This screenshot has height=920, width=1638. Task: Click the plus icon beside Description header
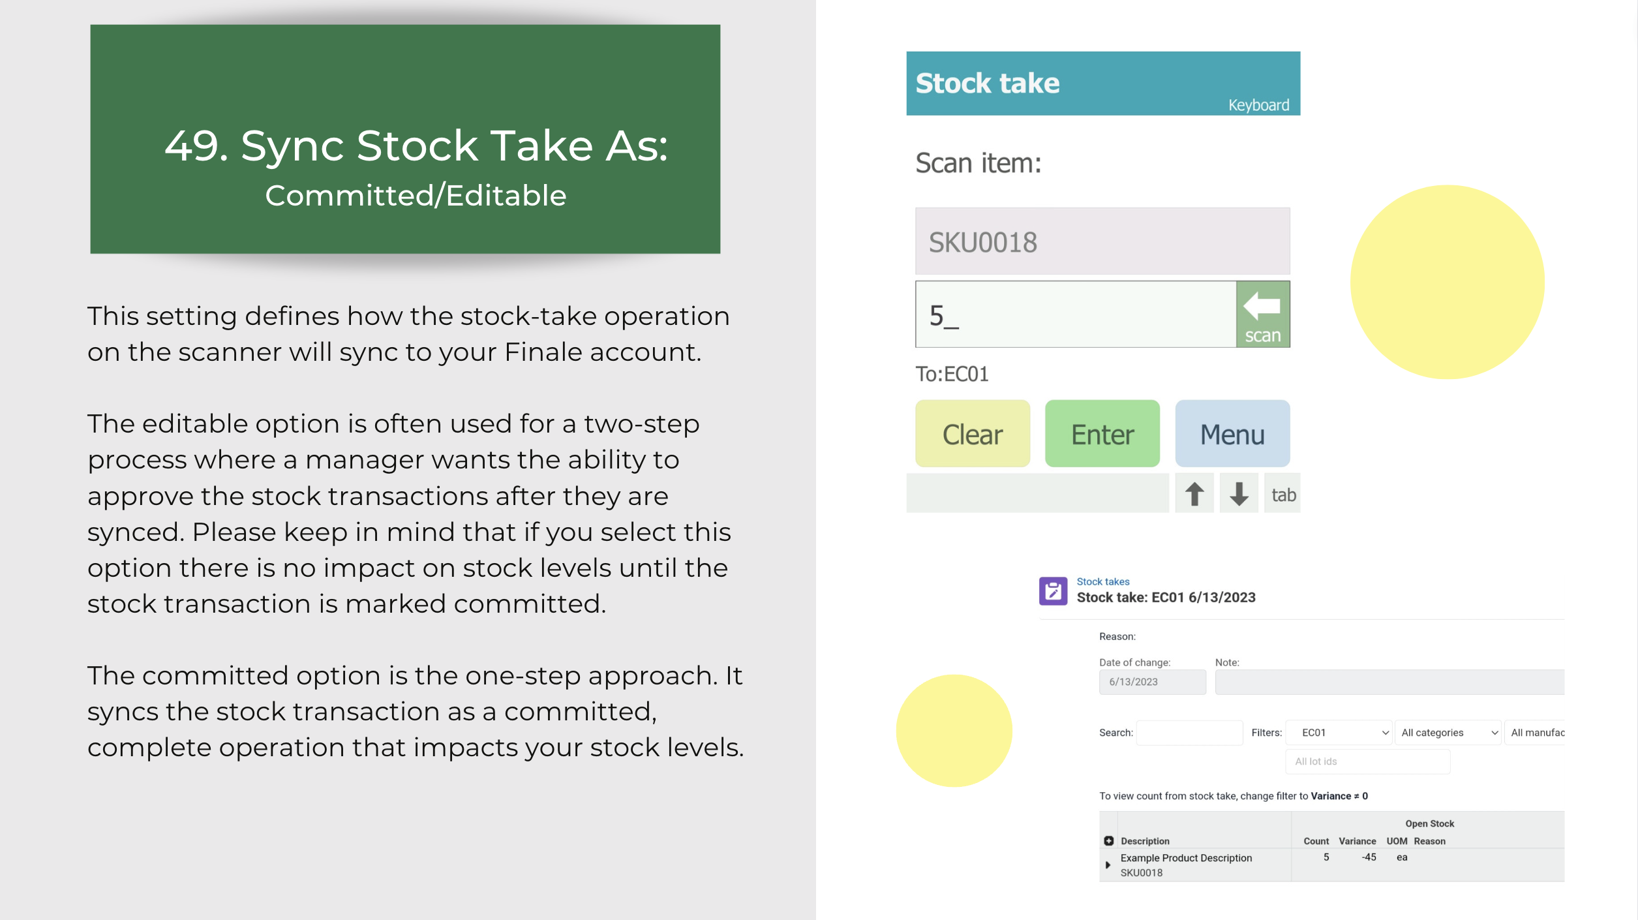pos(1108,841)
